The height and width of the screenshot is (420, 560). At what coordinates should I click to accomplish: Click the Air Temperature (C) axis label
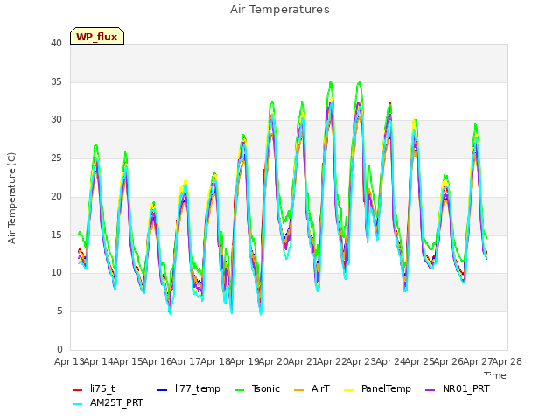click(x=11, y=199)
